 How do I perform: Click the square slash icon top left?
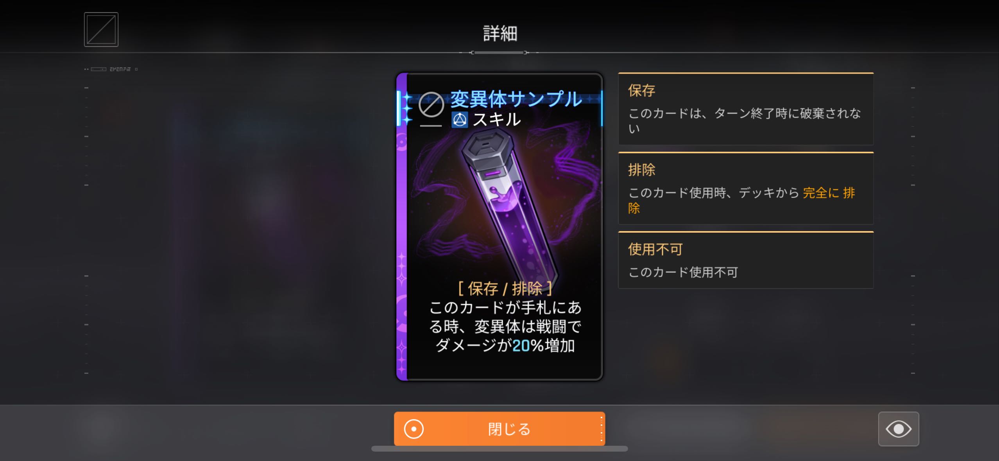tap(101, 29)
